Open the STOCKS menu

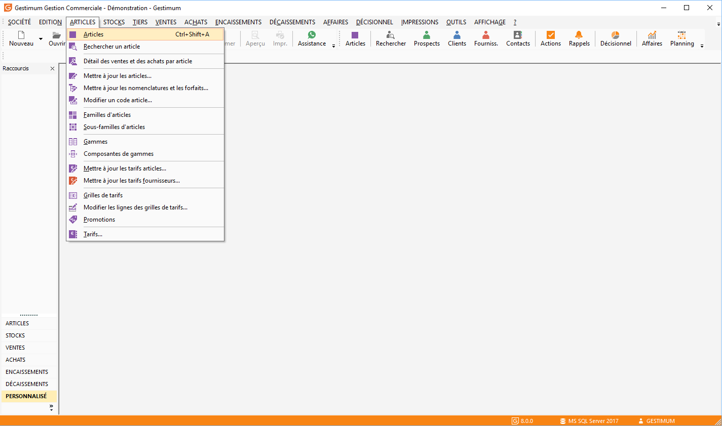114,22
